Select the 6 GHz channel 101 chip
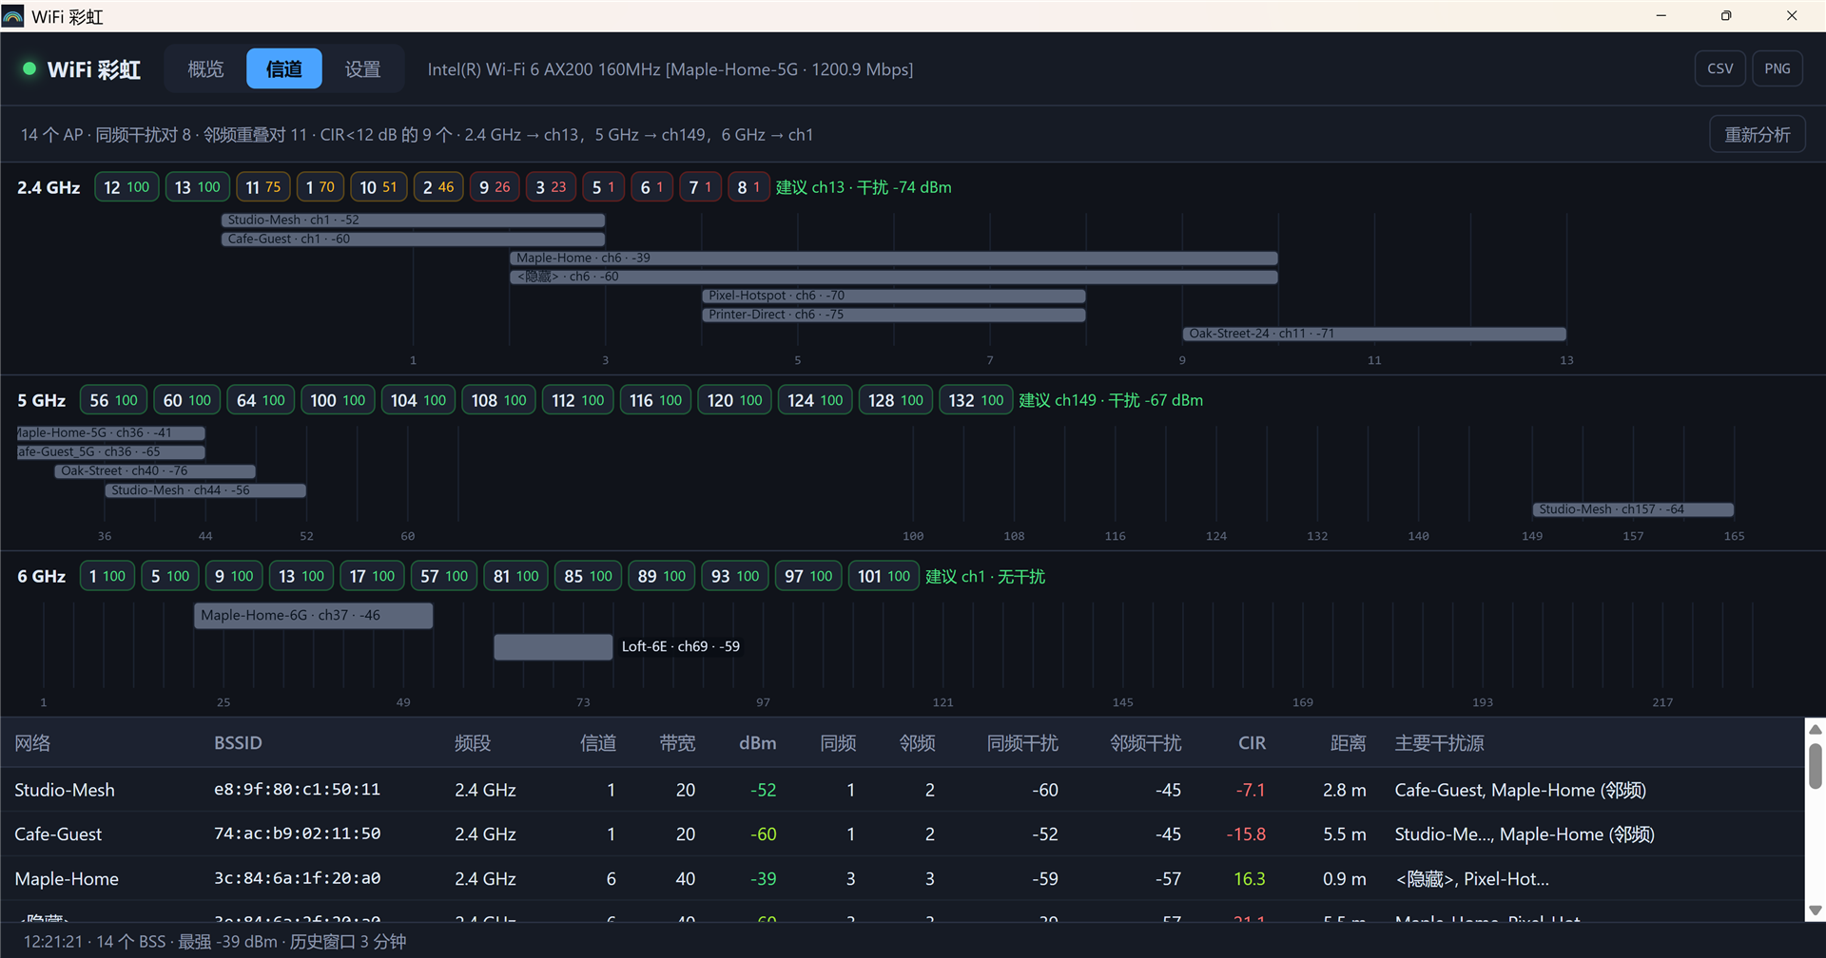 pos(884,576)
